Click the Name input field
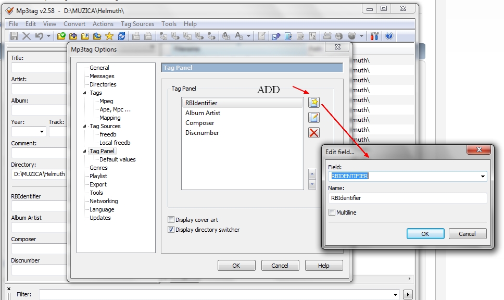 coord(408,198)
